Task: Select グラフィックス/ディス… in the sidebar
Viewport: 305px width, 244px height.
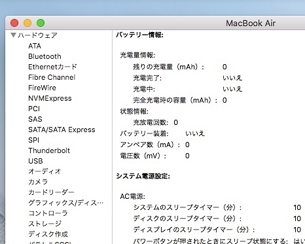Action: coord(66,203)
